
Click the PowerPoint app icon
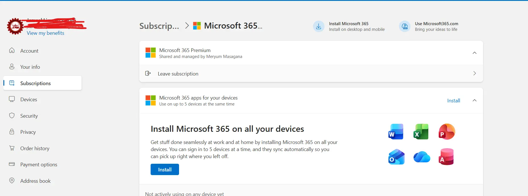click(447, 132)
